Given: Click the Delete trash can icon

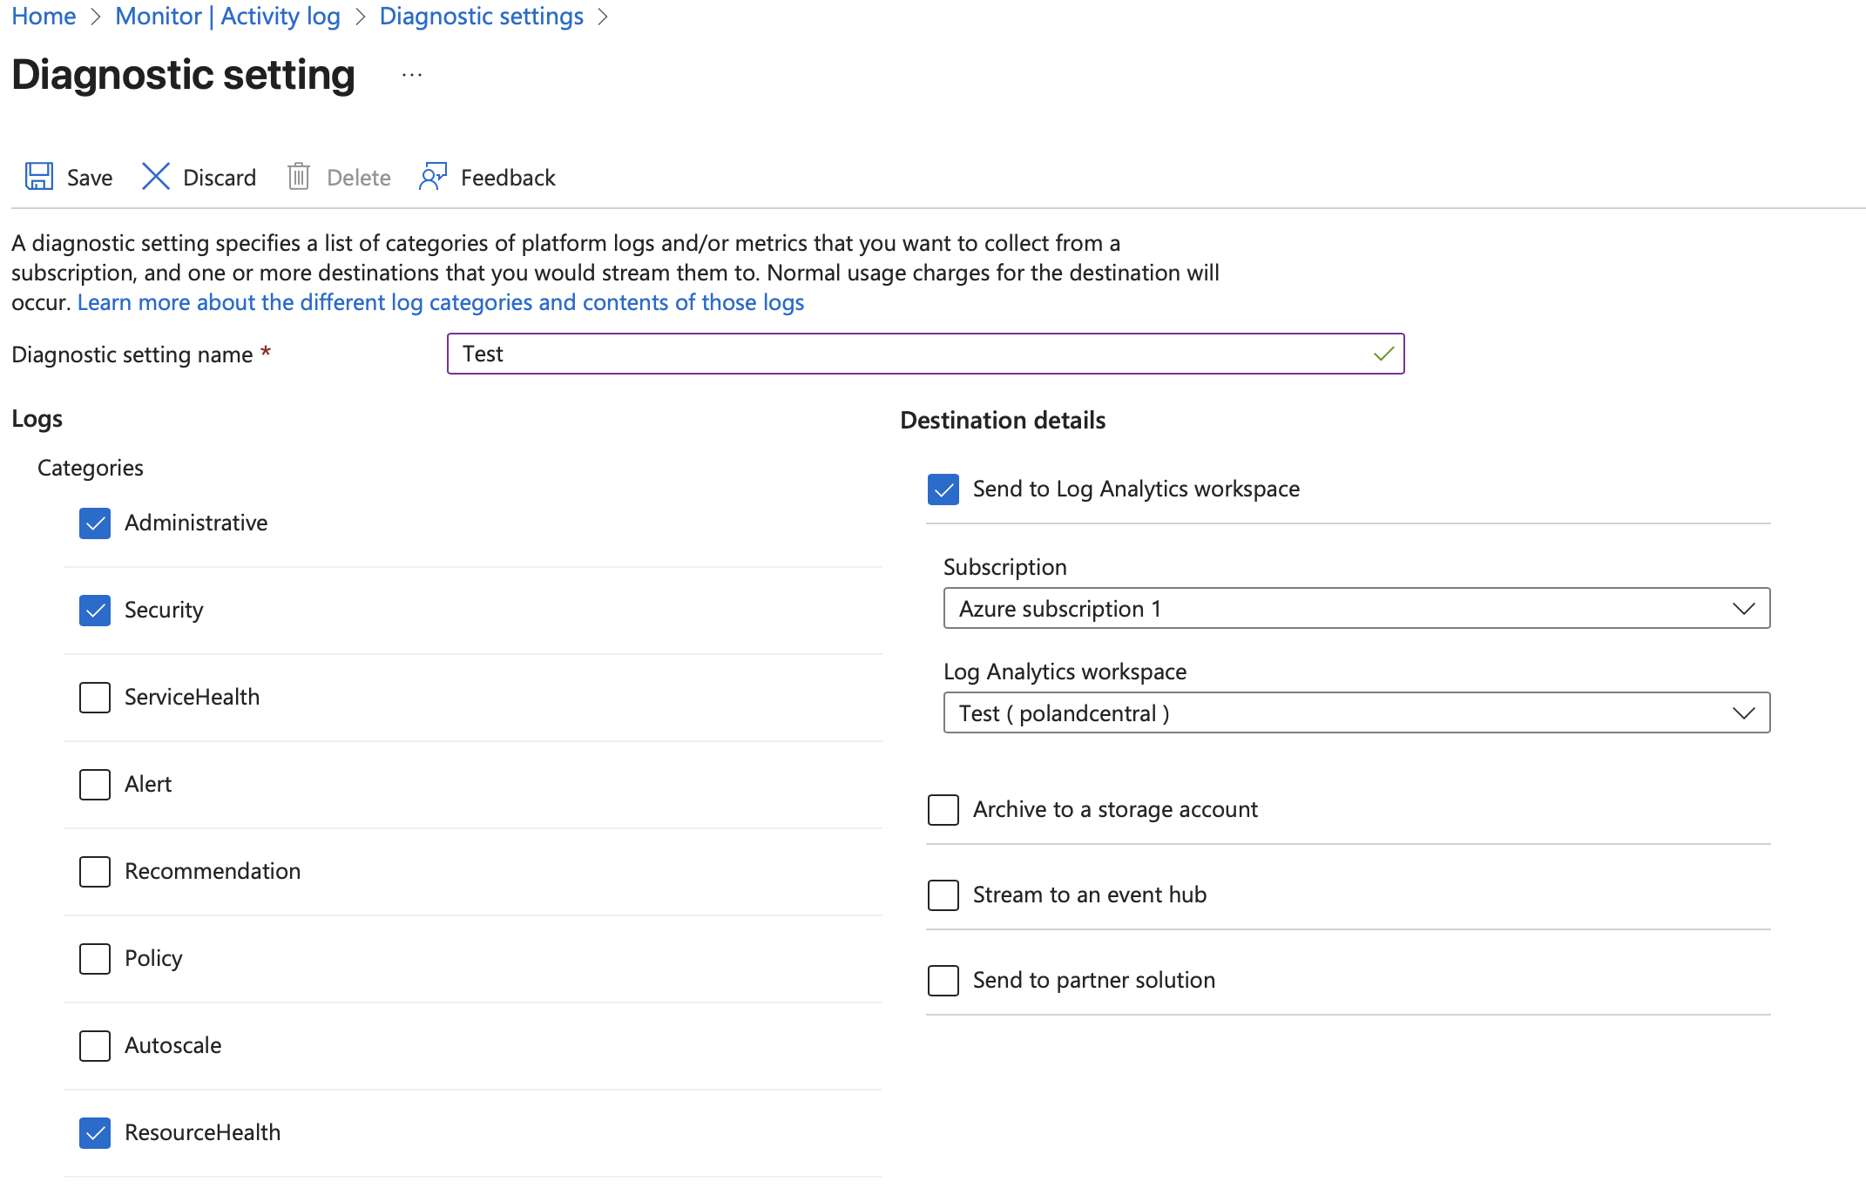Looking at the screenshot, I should pyautogui.click(x=299, y=177).
